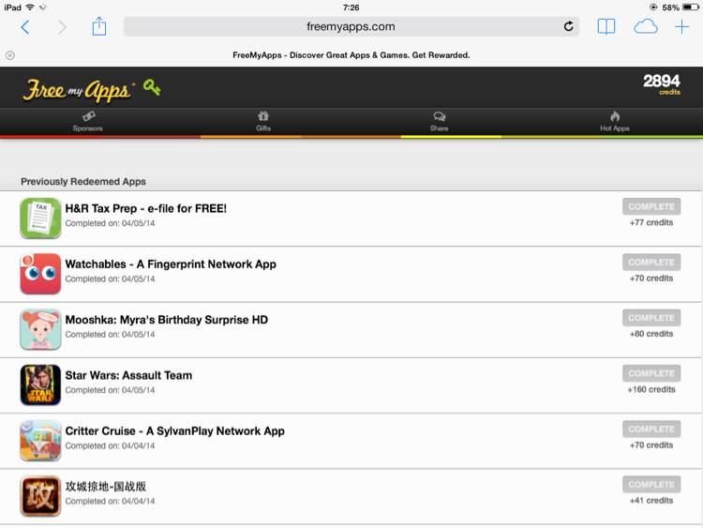Open the Safari bookmarks book icon

[x=606, y=27]
